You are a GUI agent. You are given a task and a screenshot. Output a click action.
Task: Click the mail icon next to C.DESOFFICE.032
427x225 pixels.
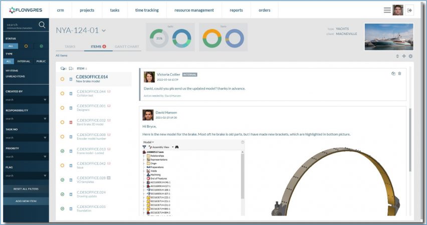pyautogui.click(x=109, y=120)
